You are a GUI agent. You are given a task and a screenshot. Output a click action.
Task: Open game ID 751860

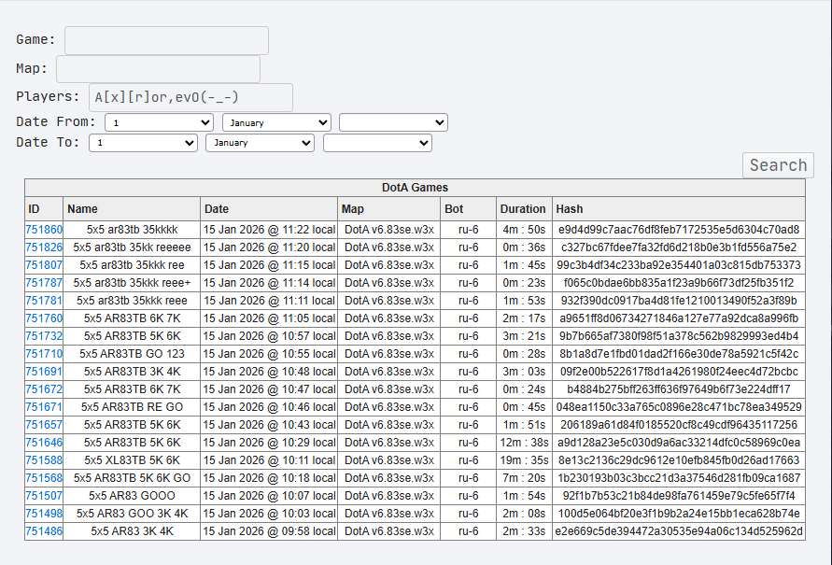click(x=44, y=230)
